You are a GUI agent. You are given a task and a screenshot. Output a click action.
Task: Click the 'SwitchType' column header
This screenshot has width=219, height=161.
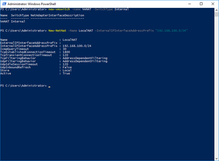(20, 15)
